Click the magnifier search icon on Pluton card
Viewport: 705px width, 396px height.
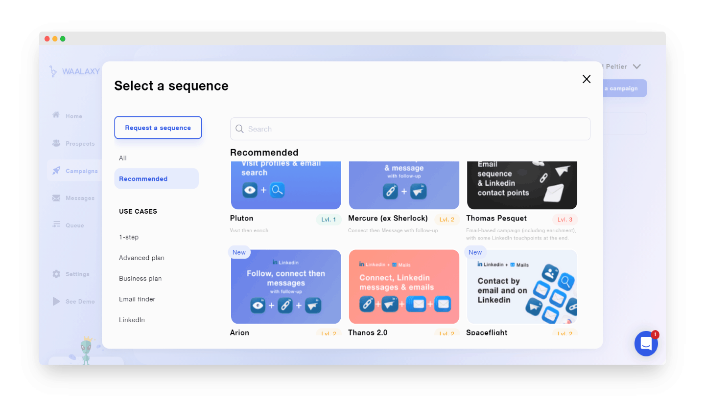(x=277, y=190)
